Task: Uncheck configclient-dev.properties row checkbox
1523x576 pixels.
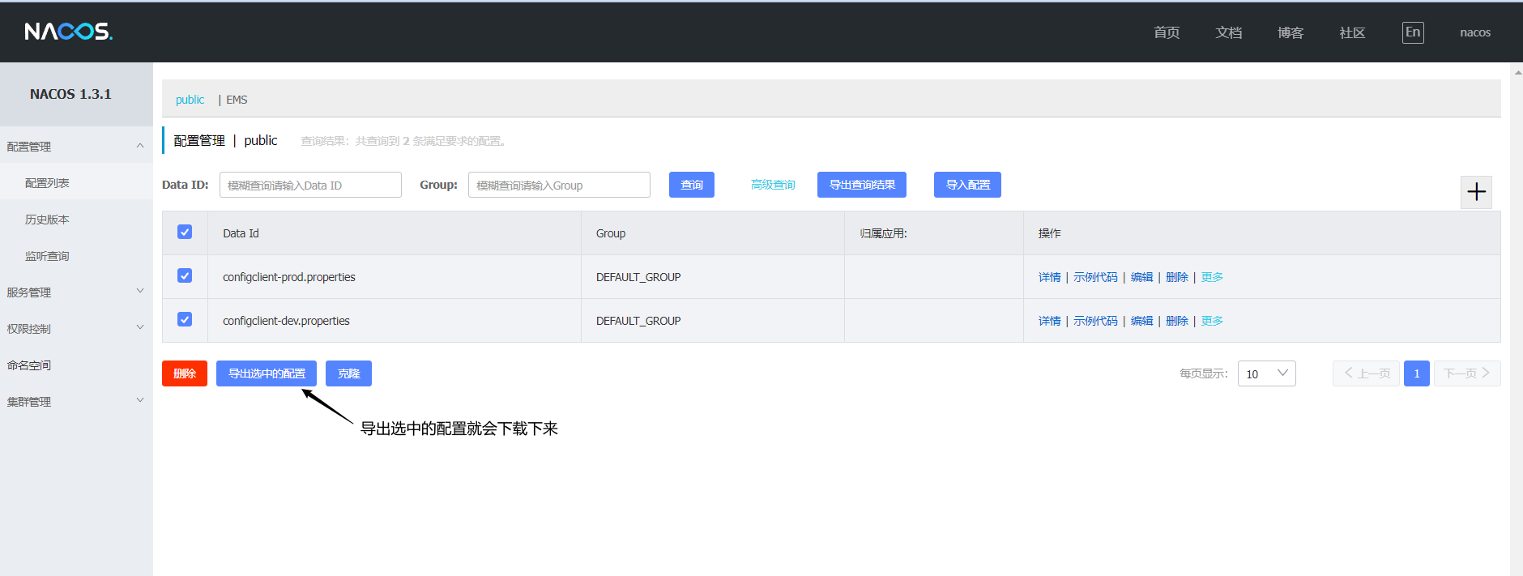Action: point(185,319)
